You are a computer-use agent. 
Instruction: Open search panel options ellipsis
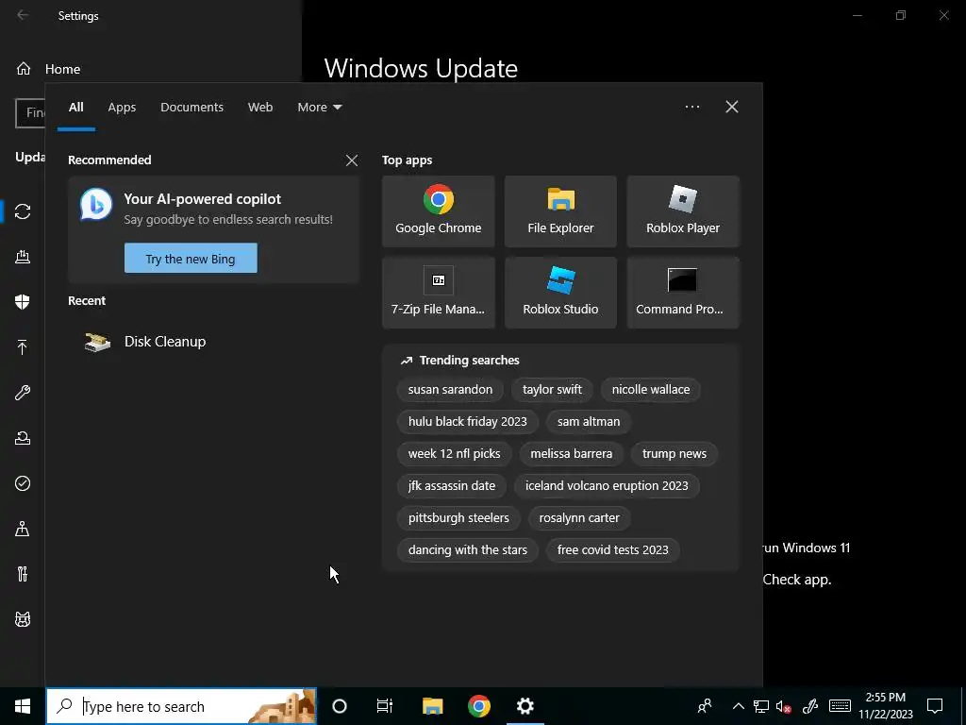[x=692, y=107]
